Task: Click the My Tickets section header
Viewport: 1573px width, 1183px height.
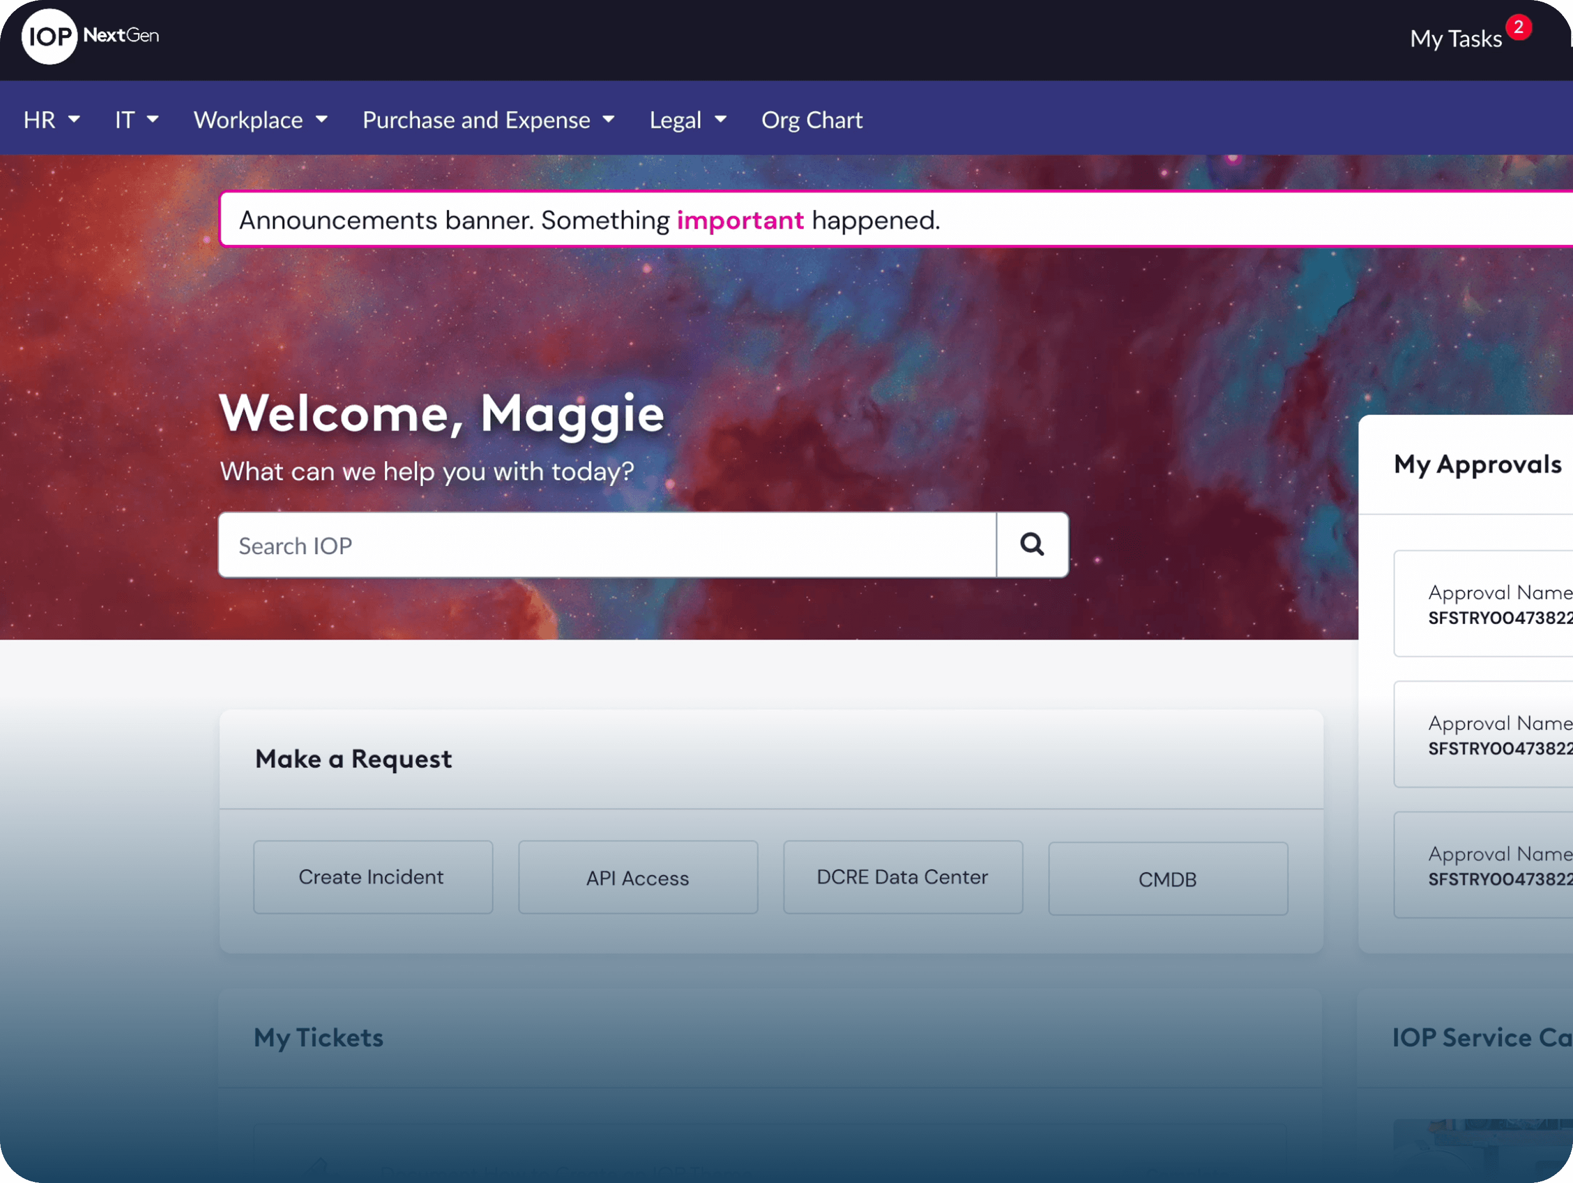Action: coord(319,1037)
